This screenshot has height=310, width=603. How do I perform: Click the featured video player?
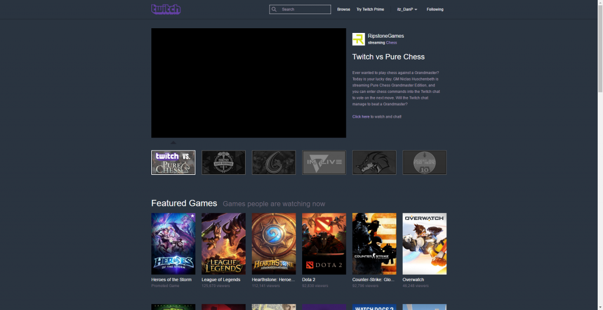coord(249,83)
